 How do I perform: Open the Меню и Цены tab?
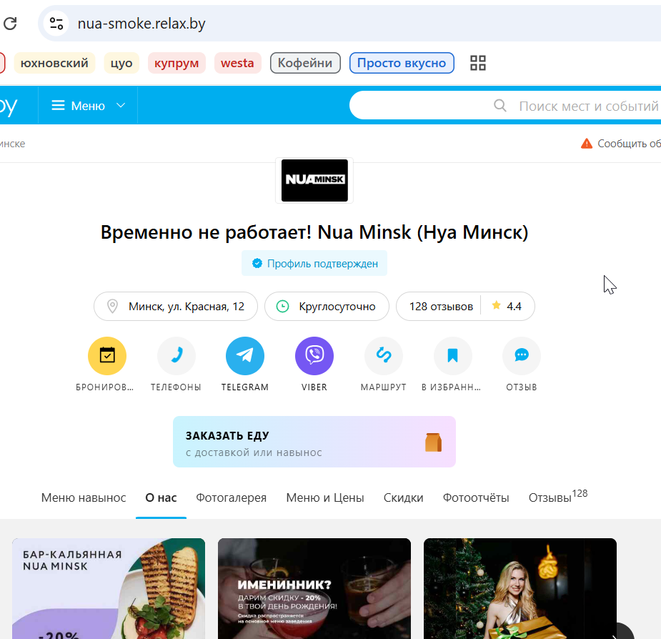point(325,498)
